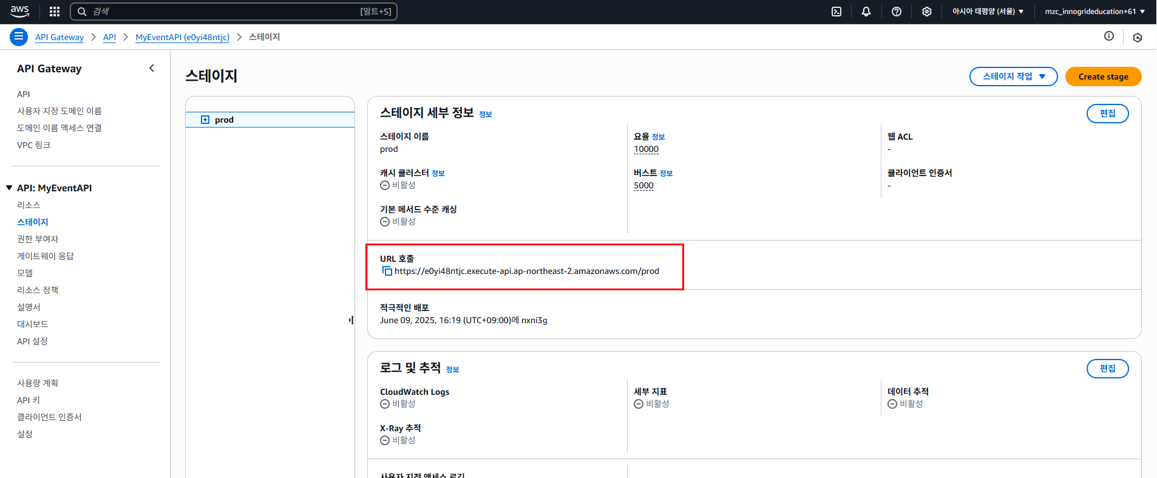Open 권한 부여자 in sidebar
The width and height of the screenshot is (1157, 478).
pyautogui.click(x=38, y=239)
